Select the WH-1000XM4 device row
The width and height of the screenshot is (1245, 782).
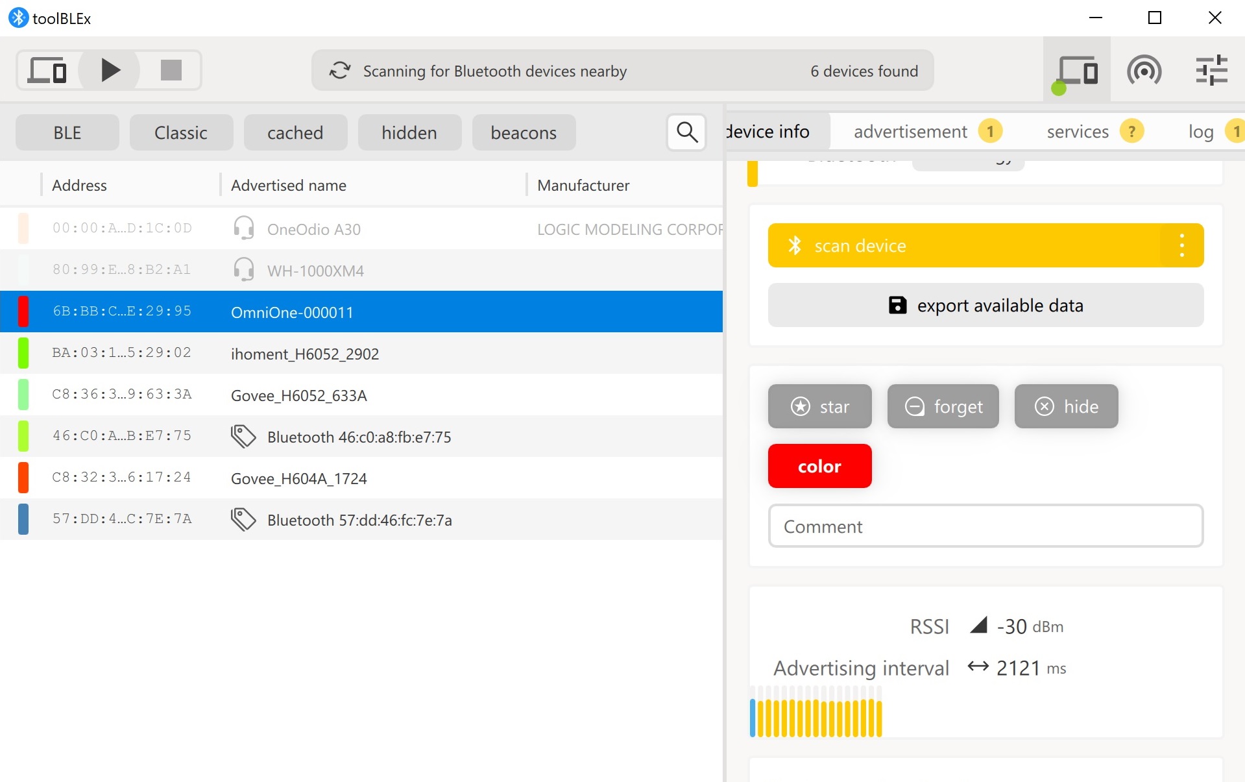[x=361, y=270]
